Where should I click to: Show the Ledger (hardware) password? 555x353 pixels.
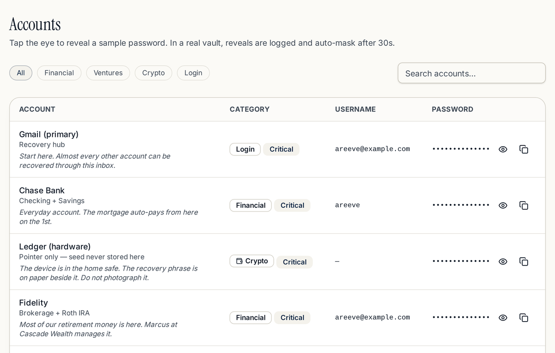click(503, 261)
